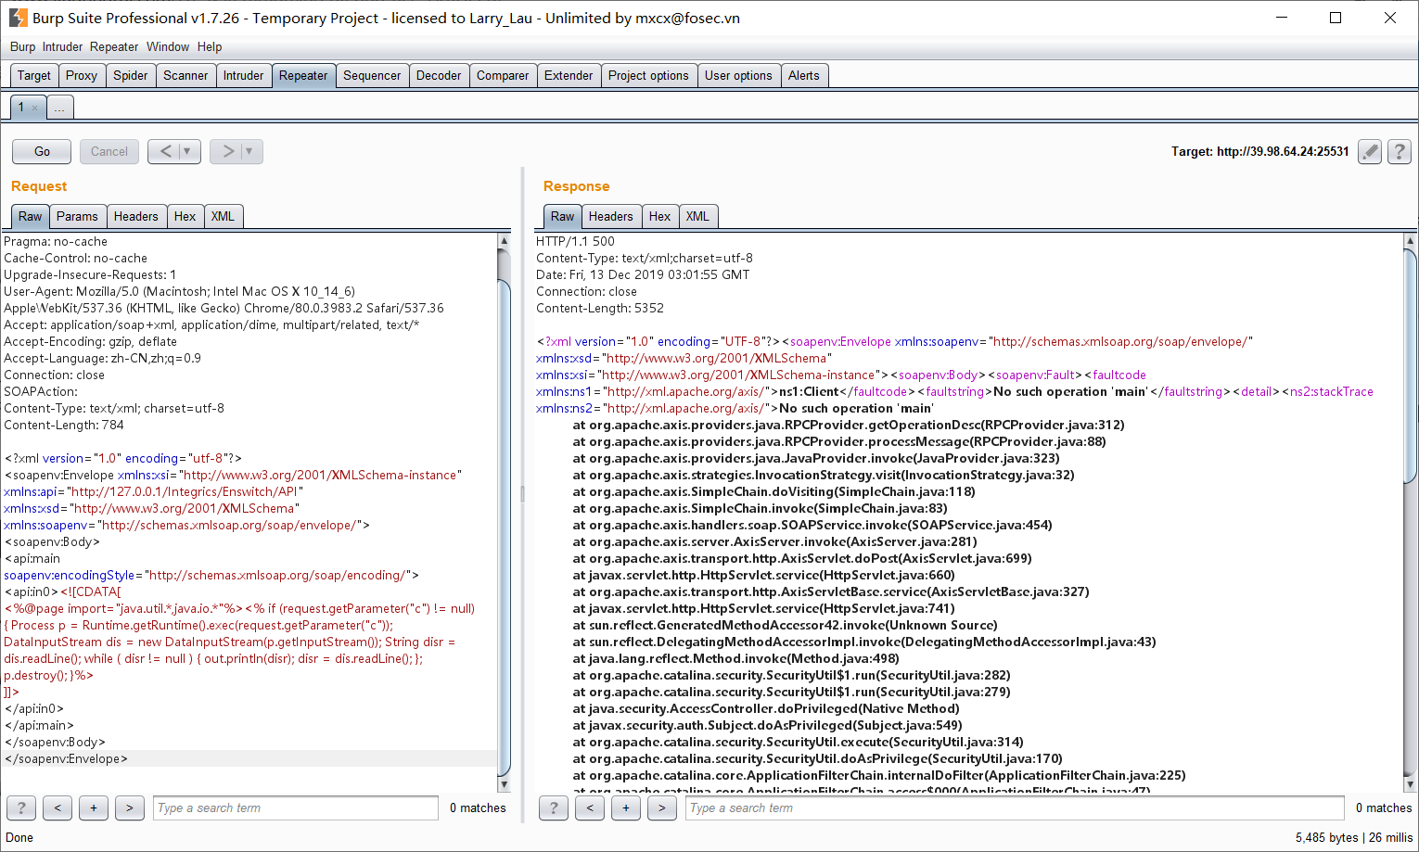Switch to the Target tab
The image size is (1419, 852).
(34, 76)
